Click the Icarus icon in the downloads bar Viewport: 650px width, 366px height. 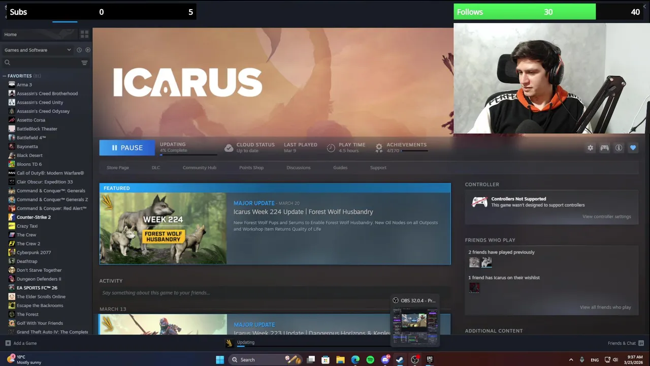pyautogui.click(x=229, y=343)
